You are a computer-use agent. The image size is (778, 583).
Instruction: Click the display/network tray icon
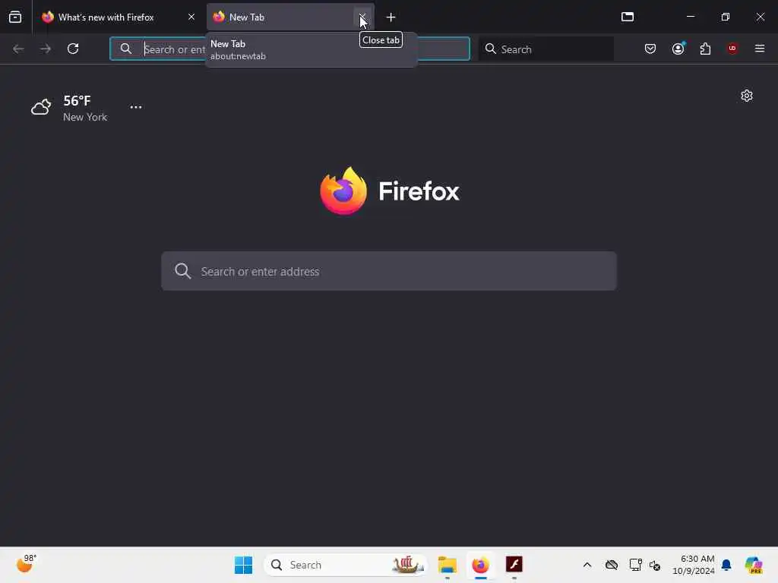pos(635,565)
